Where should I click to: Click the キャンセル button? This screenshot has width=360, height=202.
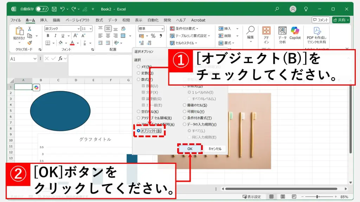(x=215, y=149)
